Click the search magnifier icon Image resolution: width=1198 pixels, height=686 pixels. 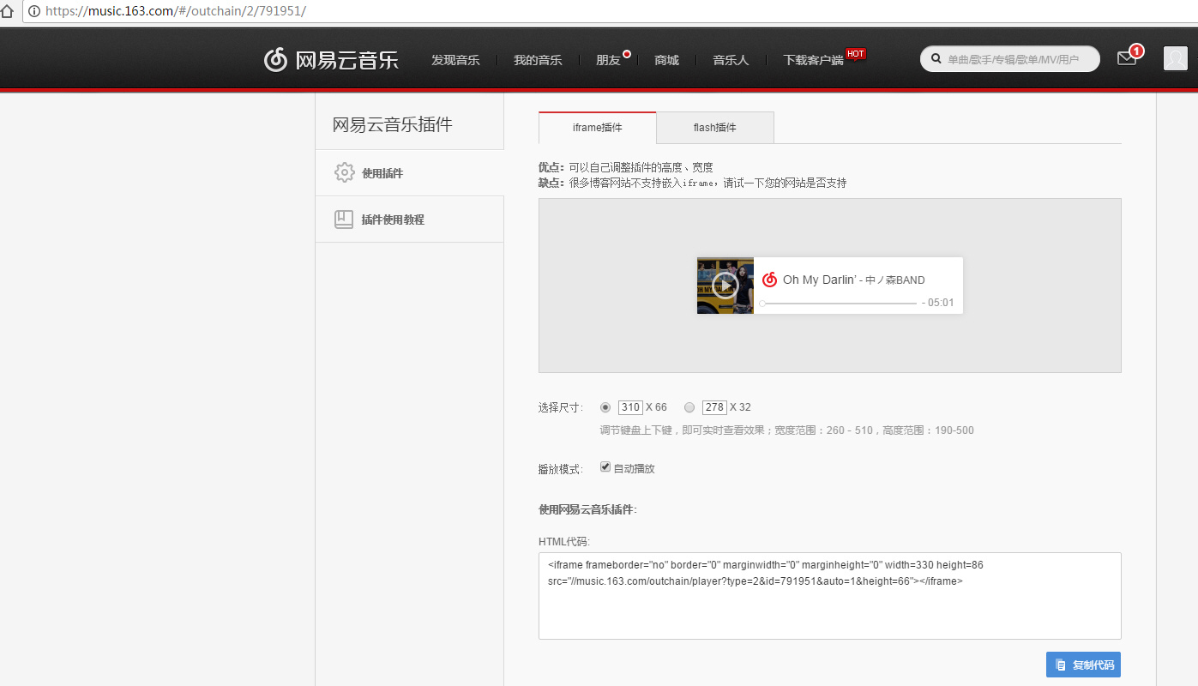click(936, 59)
